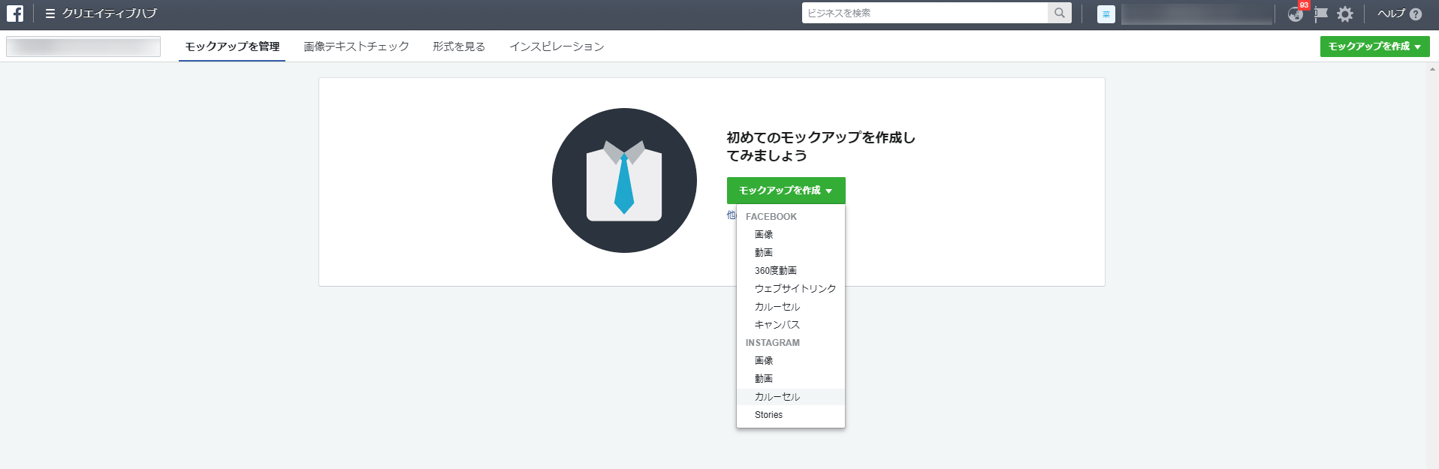Choose ウェブサイトリンク from the menu

(x=791, y=289)
